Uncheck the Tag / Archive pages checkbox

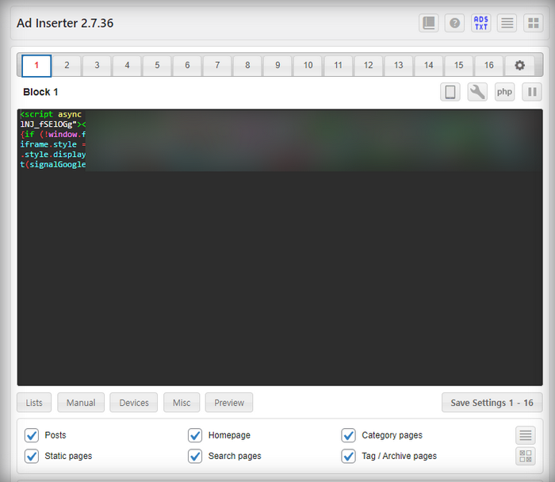(x=348, y=456)
